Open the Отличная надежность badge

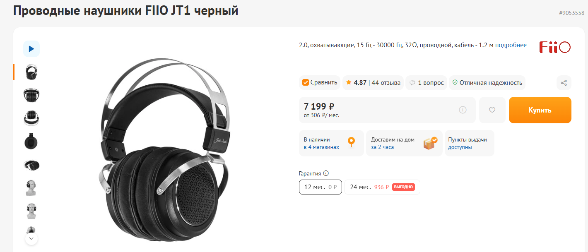pyautogui.click(x=487, y=83)
